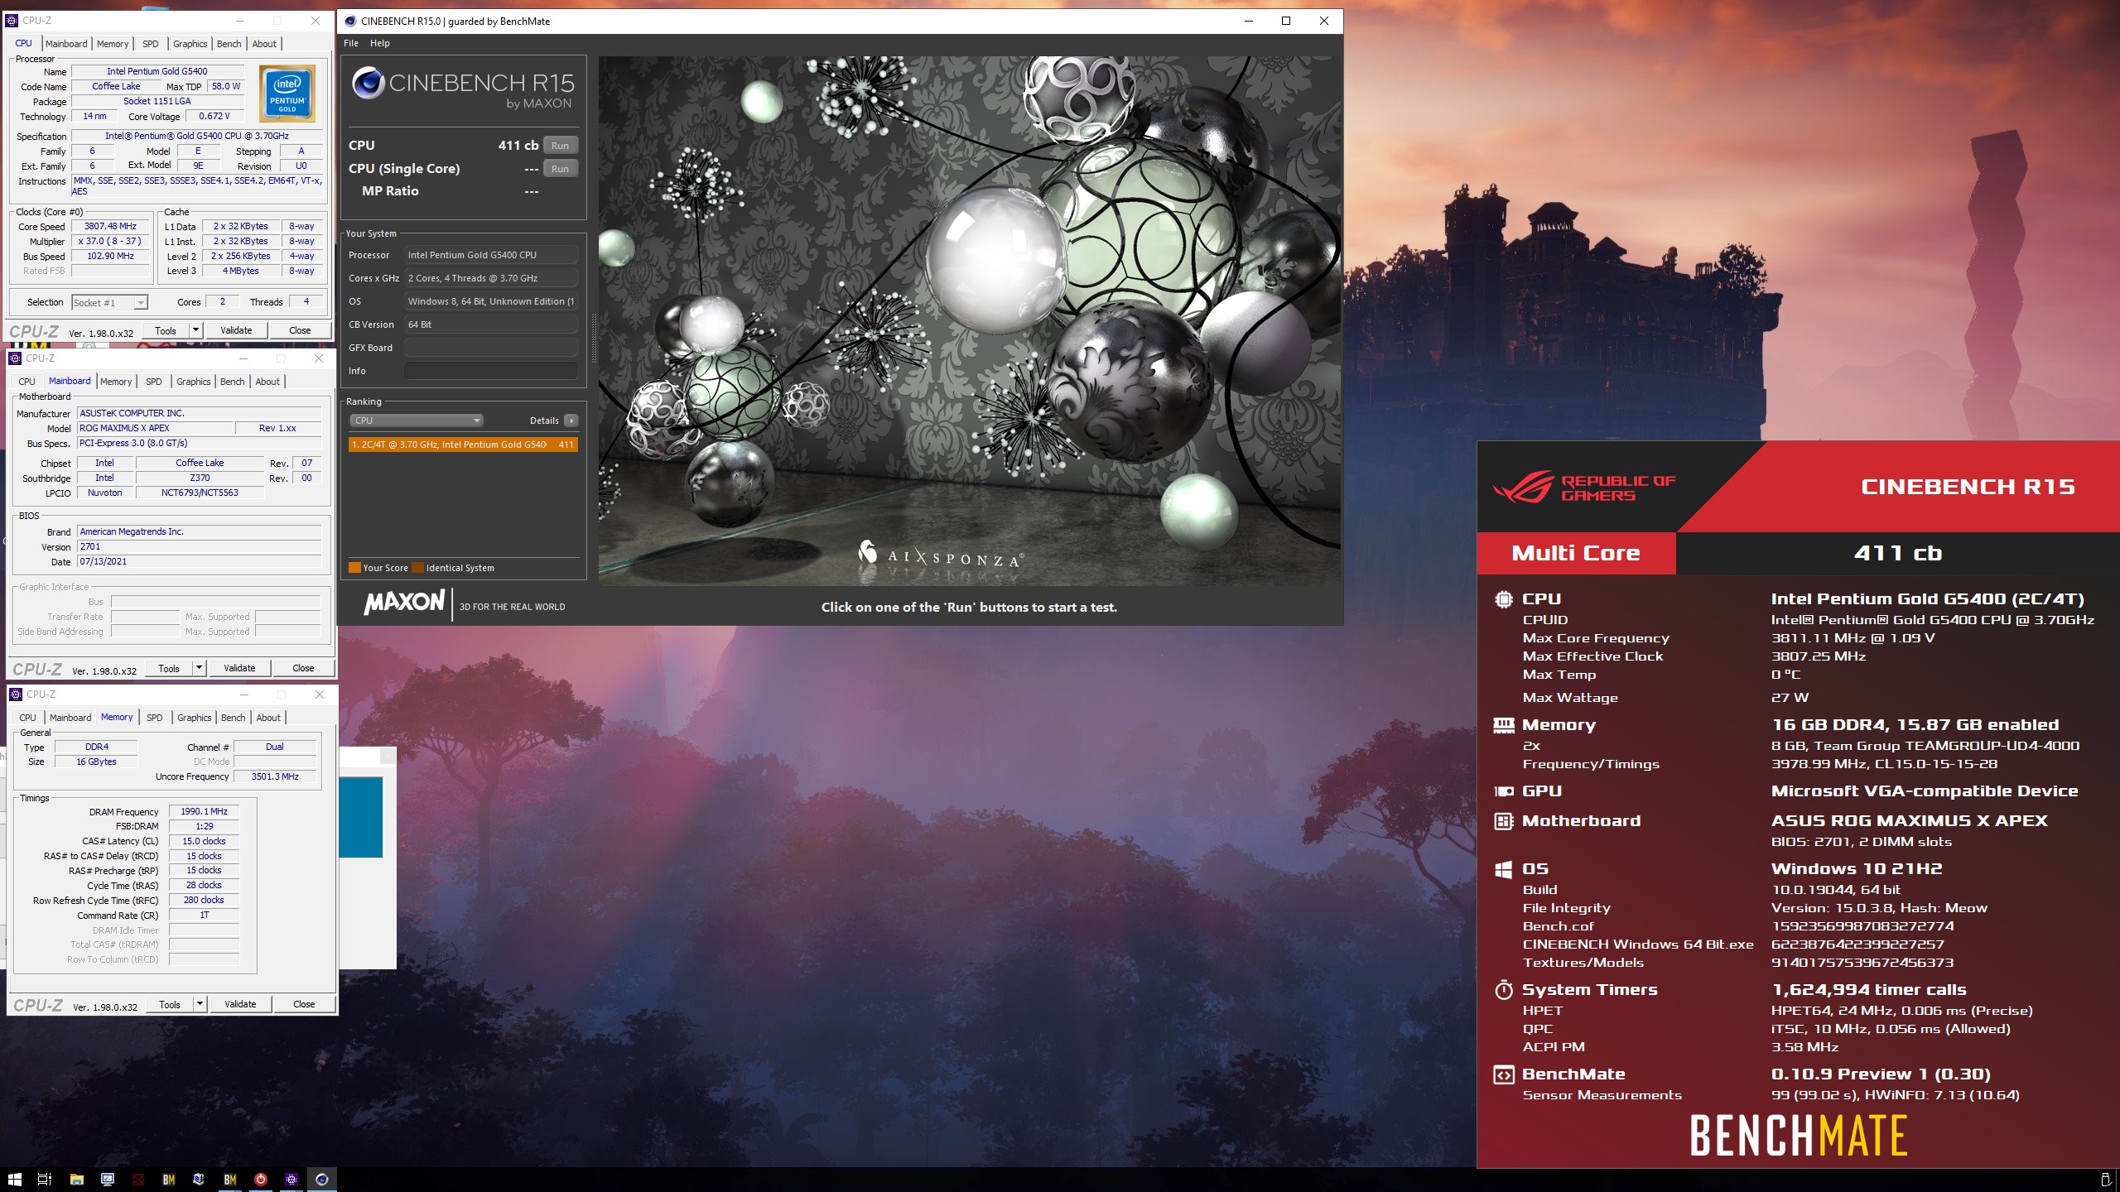Open the About tab in top CPU-Z window
This screenshot has height=1192, width=2120.
(x=264, y=44)
